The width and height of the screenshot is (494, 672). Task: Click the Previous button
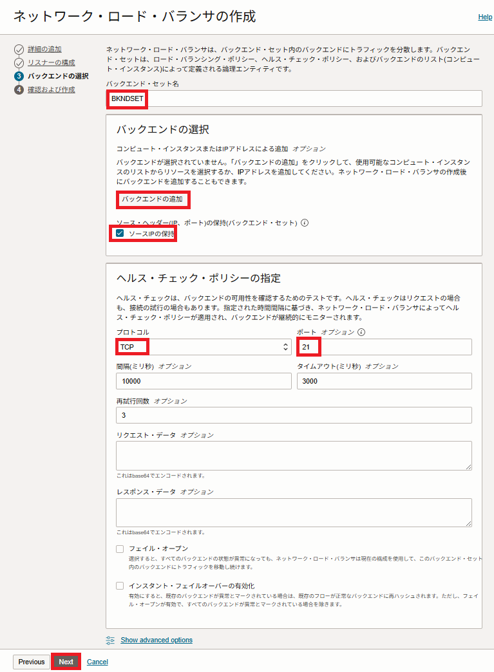(x=32, y=662)
